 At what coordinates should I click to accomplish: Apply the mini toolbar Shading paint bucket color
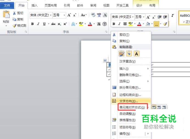point(148,24)
